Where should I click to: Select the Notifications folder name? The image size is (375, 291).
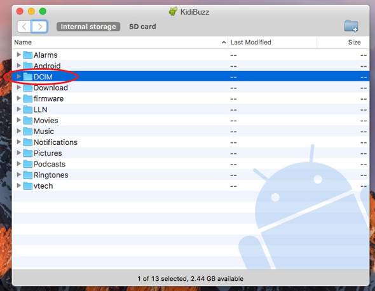tap(55, 142)
